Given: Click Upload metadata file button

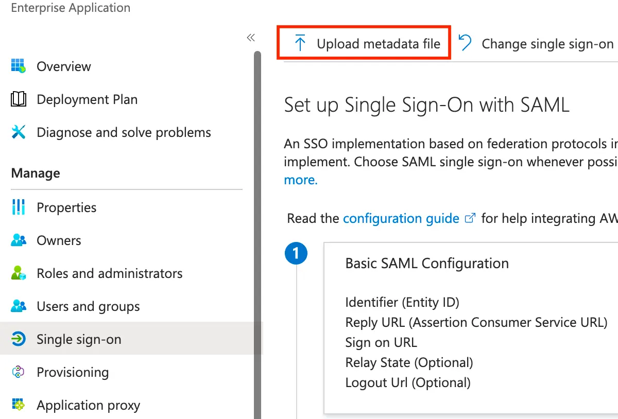Looking at the screenshot, I should (364, 44).
